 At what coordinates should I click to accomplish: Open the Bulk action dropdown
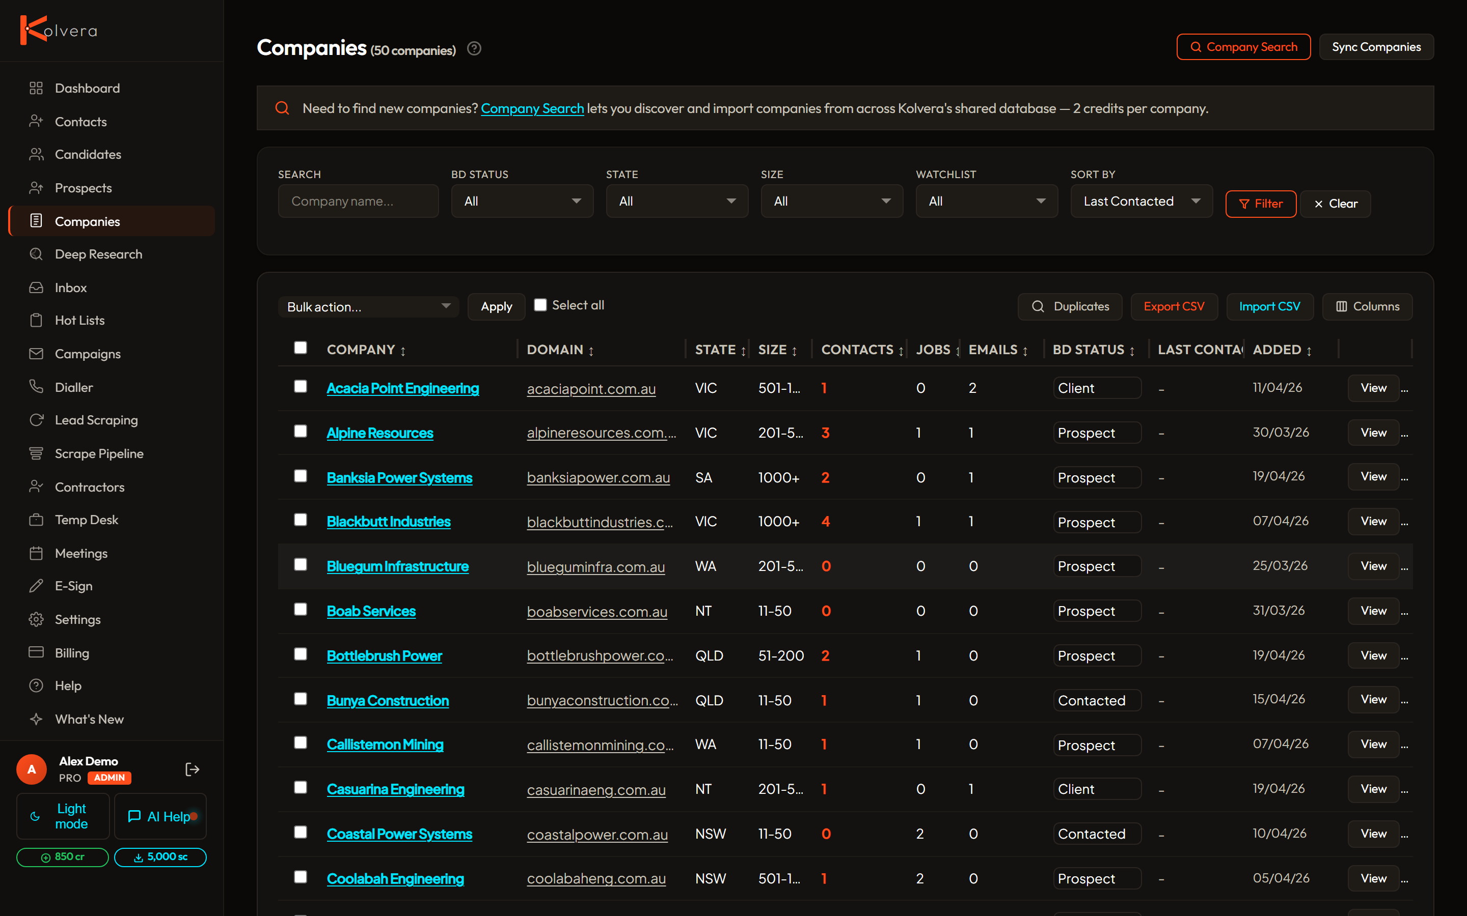click(x=369, y=306)
